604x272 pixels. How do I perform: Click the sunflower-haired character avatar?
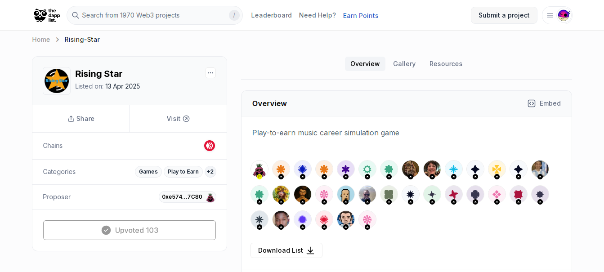click(x=281, y=195)
